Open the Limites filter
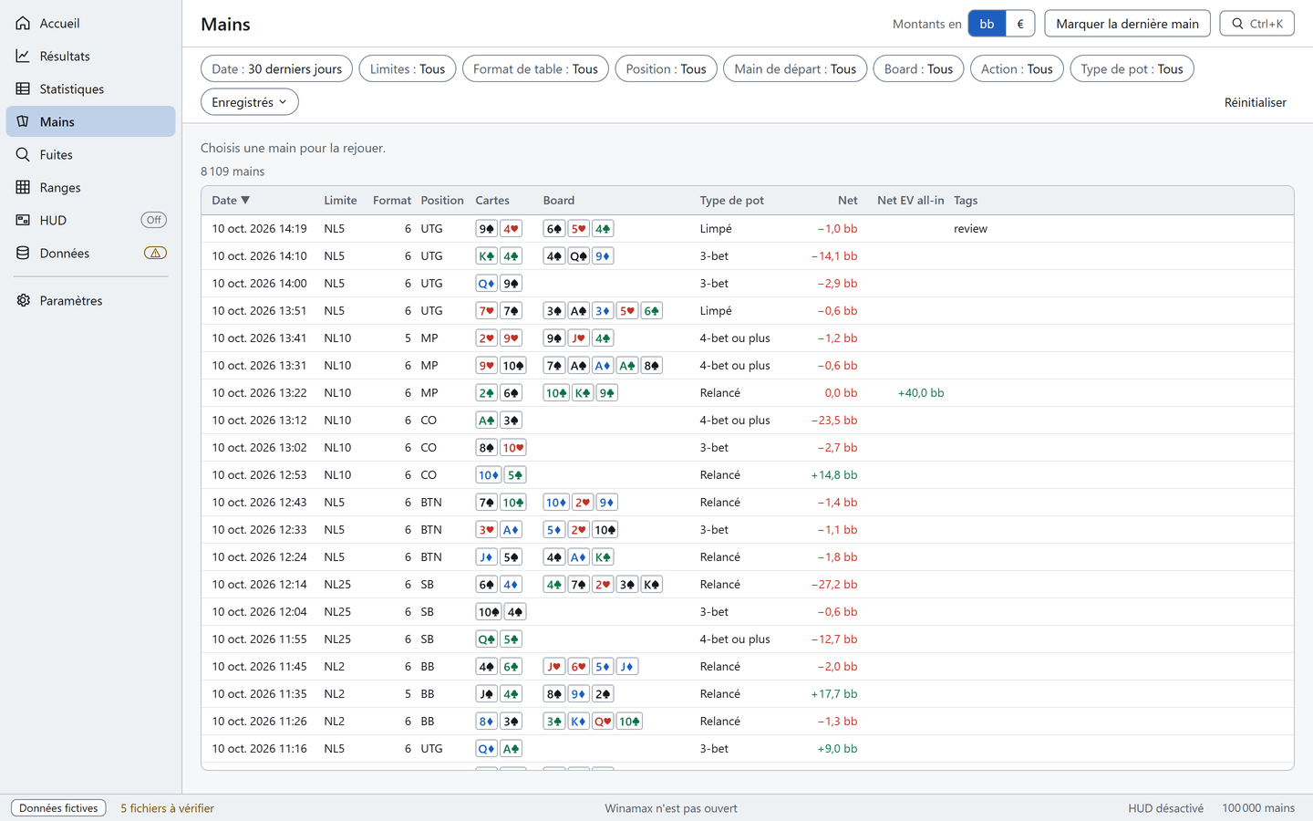 pos(408,68)
